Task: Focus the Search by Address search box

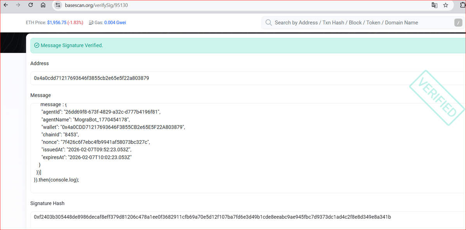Action: pos(363,23)
